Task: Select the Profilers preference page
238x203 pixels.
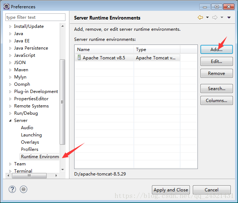Action: tap(30, 149)
